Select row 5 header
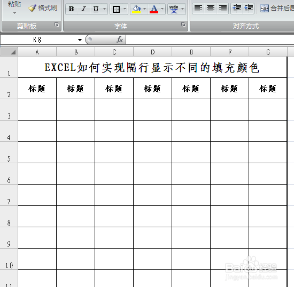The width and height of the screenshot is (294, 287). pos(9,152)
